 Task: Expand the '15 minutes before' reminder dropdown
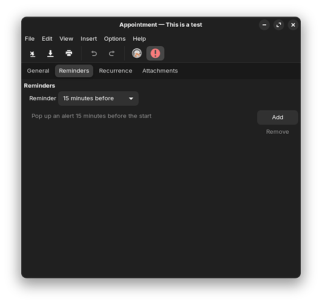(x=98, y=98)
